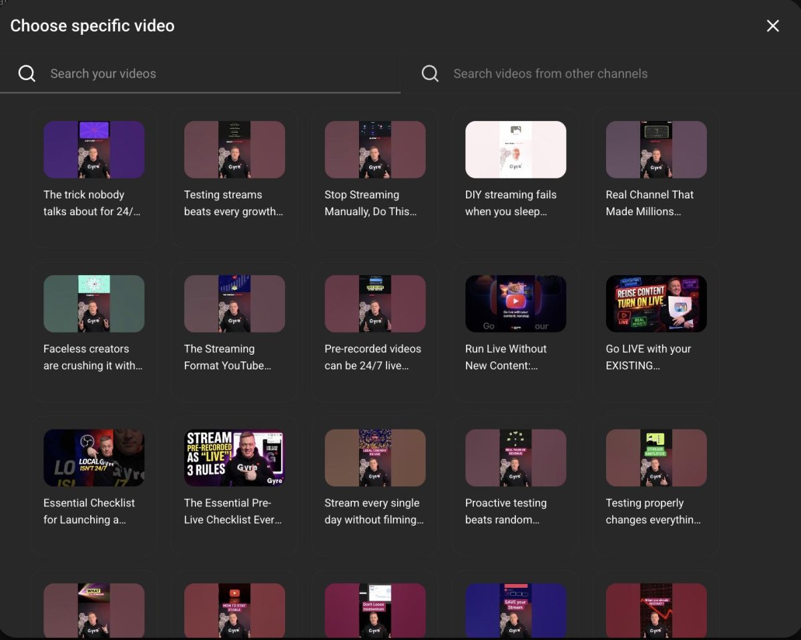Select 'Stop Streaming Manually, Do This' thumbnail

pyautogui.click(x=375, y=150)
